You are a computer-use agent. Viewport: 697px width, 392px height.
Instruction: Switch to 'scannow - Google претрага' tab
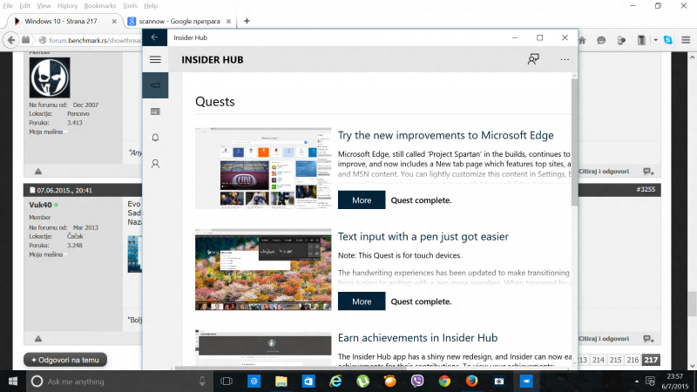(179, 21)
